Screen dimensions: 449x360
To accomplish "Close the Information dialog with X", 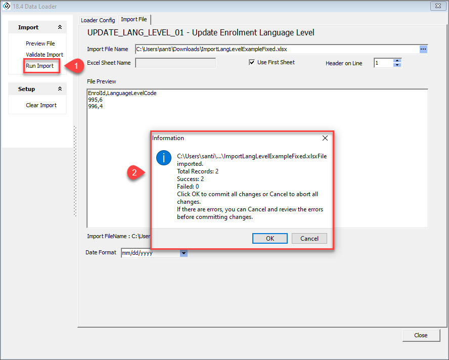I will 325,138.
